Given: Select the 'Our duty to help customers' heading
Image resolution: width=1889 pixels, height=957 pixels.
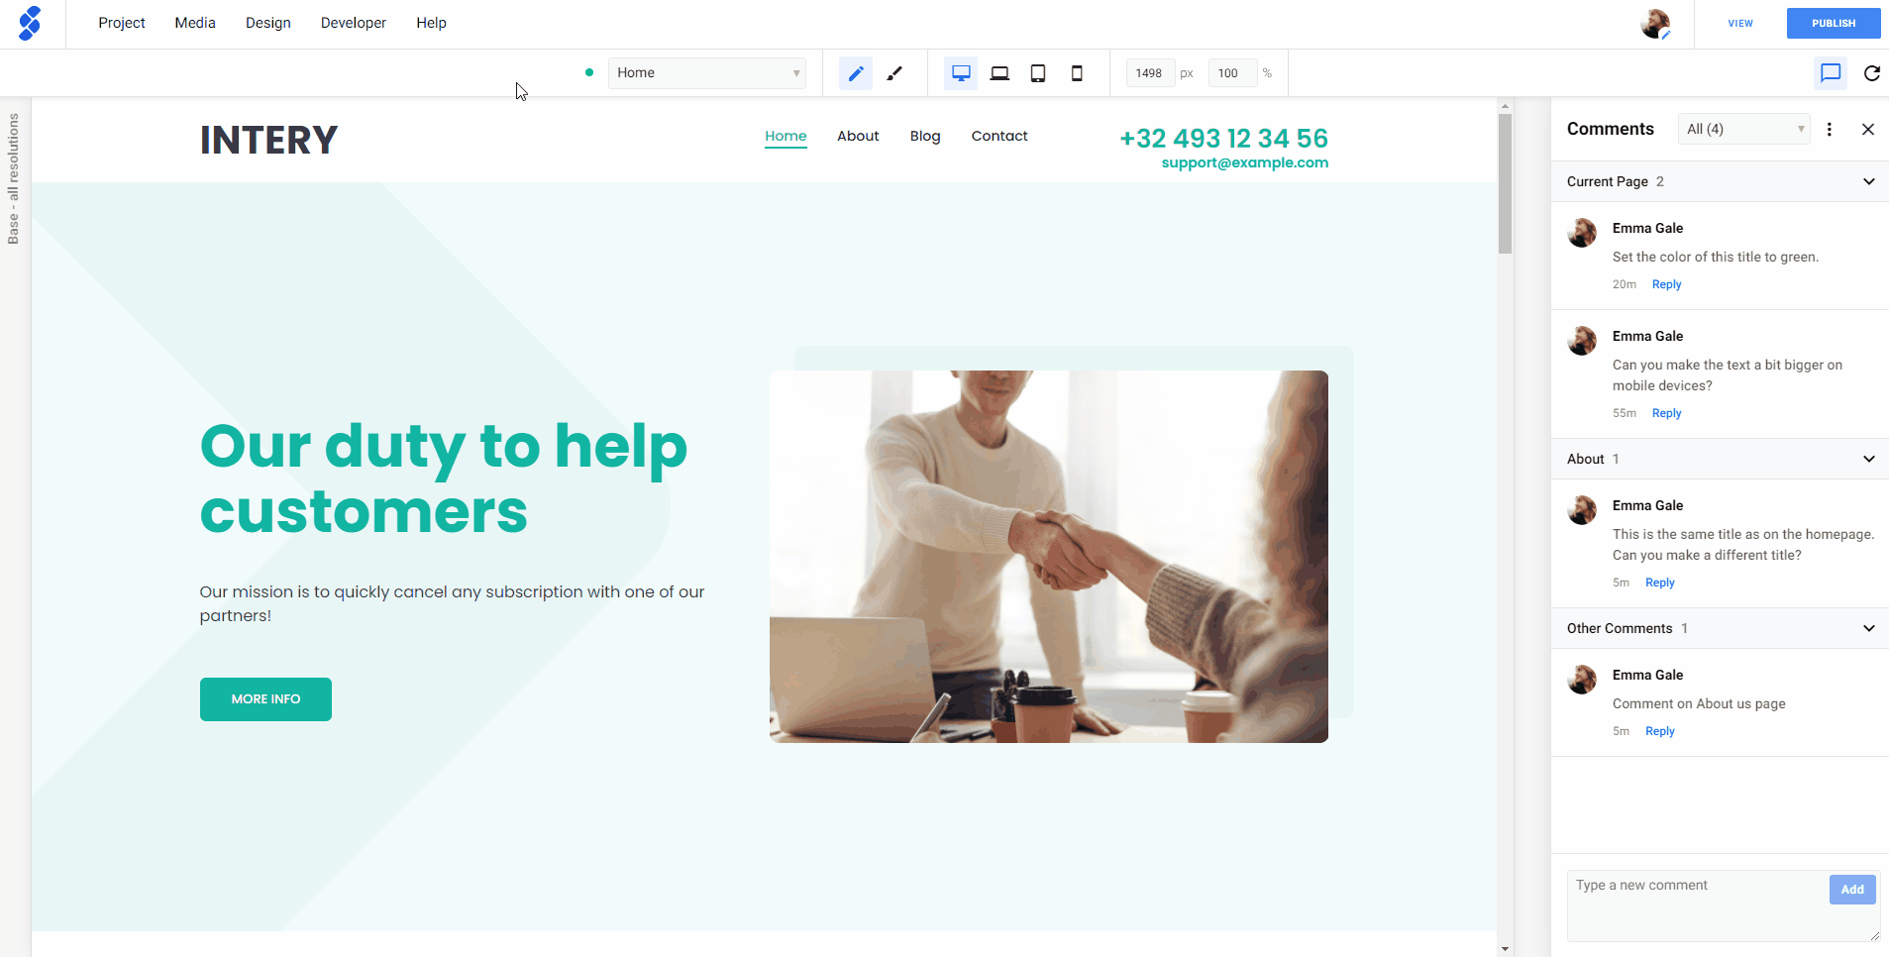Looking at the screenshot, I should (444, 478).
